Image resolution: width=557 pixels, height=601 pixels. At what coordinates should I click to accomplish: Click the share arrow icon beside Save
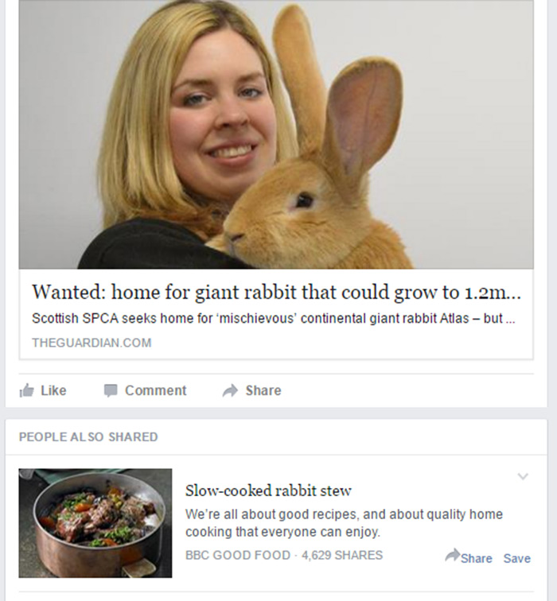(453, 556)
